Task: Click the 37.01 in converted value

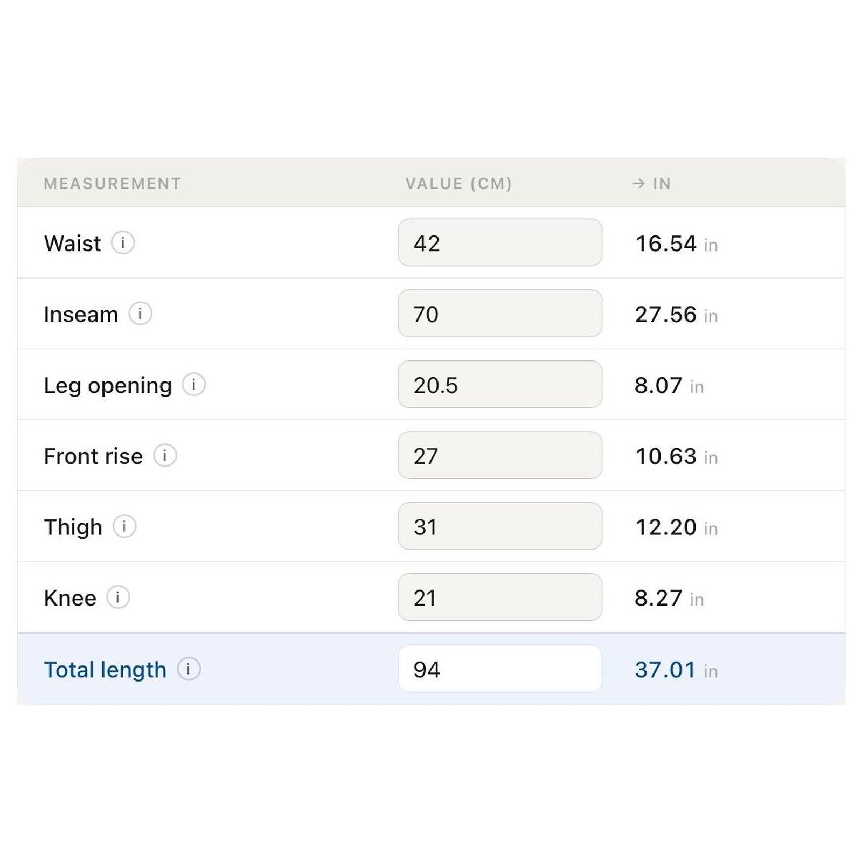Action: pos(676,670)
